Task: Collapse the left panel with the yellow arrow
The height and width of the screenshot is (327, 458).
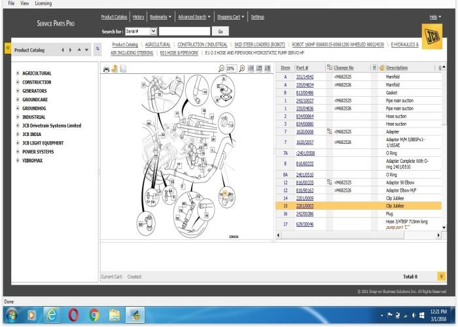Action: click(7, 48)
